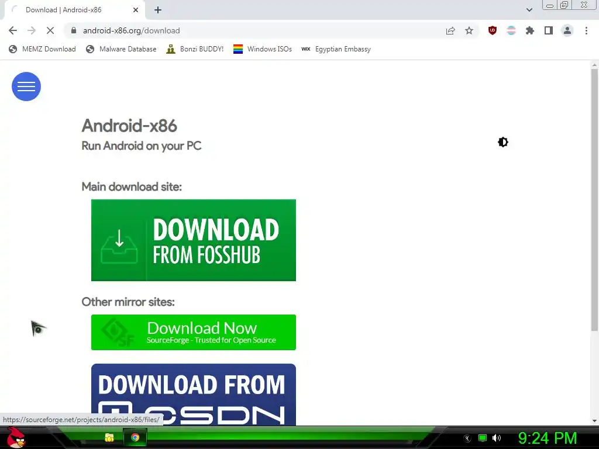Click scrollbar up arrow

click(594, 65)
